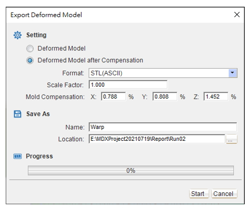The height and width of the screenshot is (211, 252).
Task: Click the Name field containing Warp
Action: click(x=163, y=127)
